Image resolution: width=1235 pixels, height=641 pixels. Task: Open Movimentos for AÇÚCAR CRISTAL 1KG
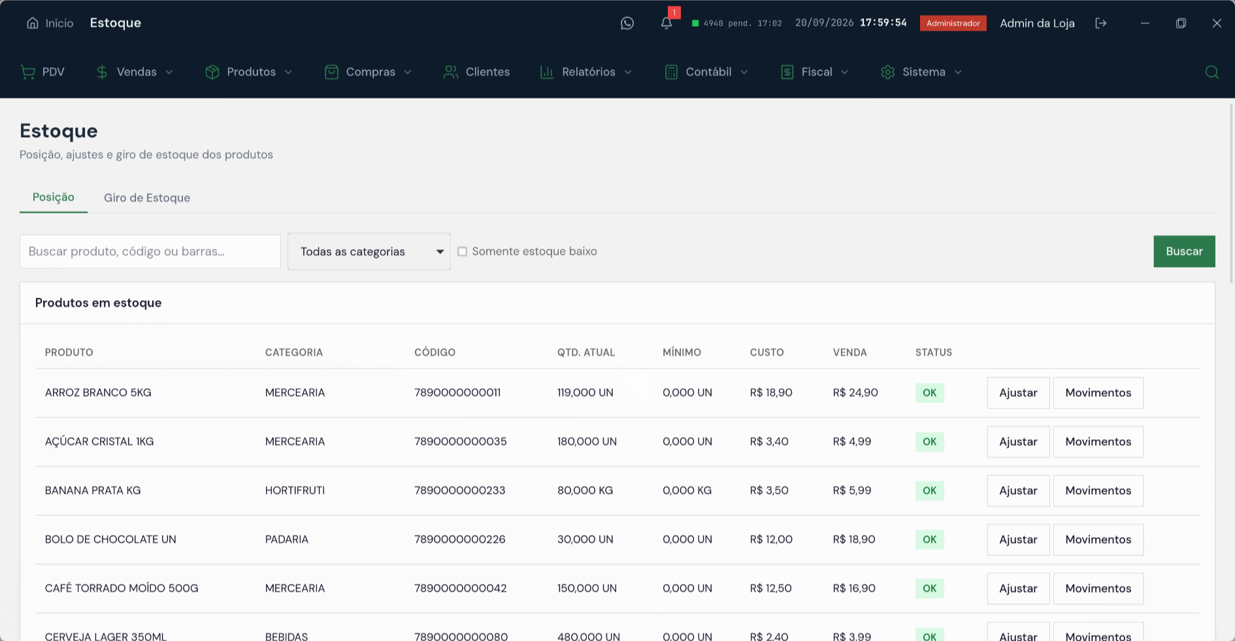tap(1098, 442)
